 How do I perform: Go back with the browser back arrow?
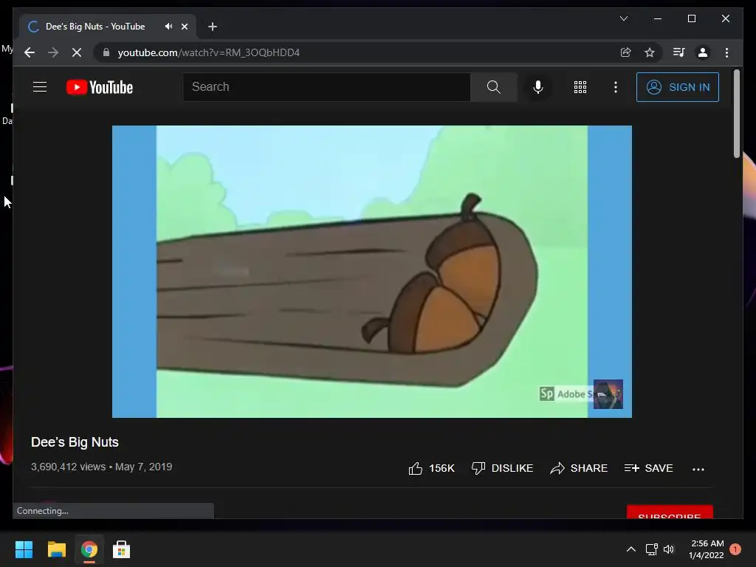coord(30,52)
